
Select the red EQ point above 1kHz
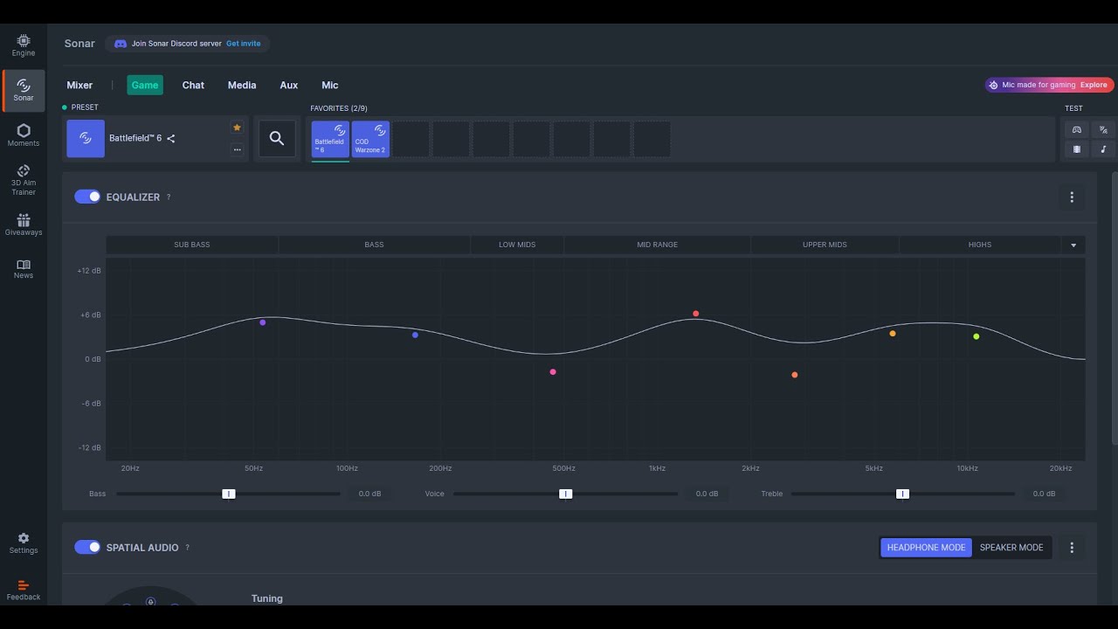coord(696,314)
